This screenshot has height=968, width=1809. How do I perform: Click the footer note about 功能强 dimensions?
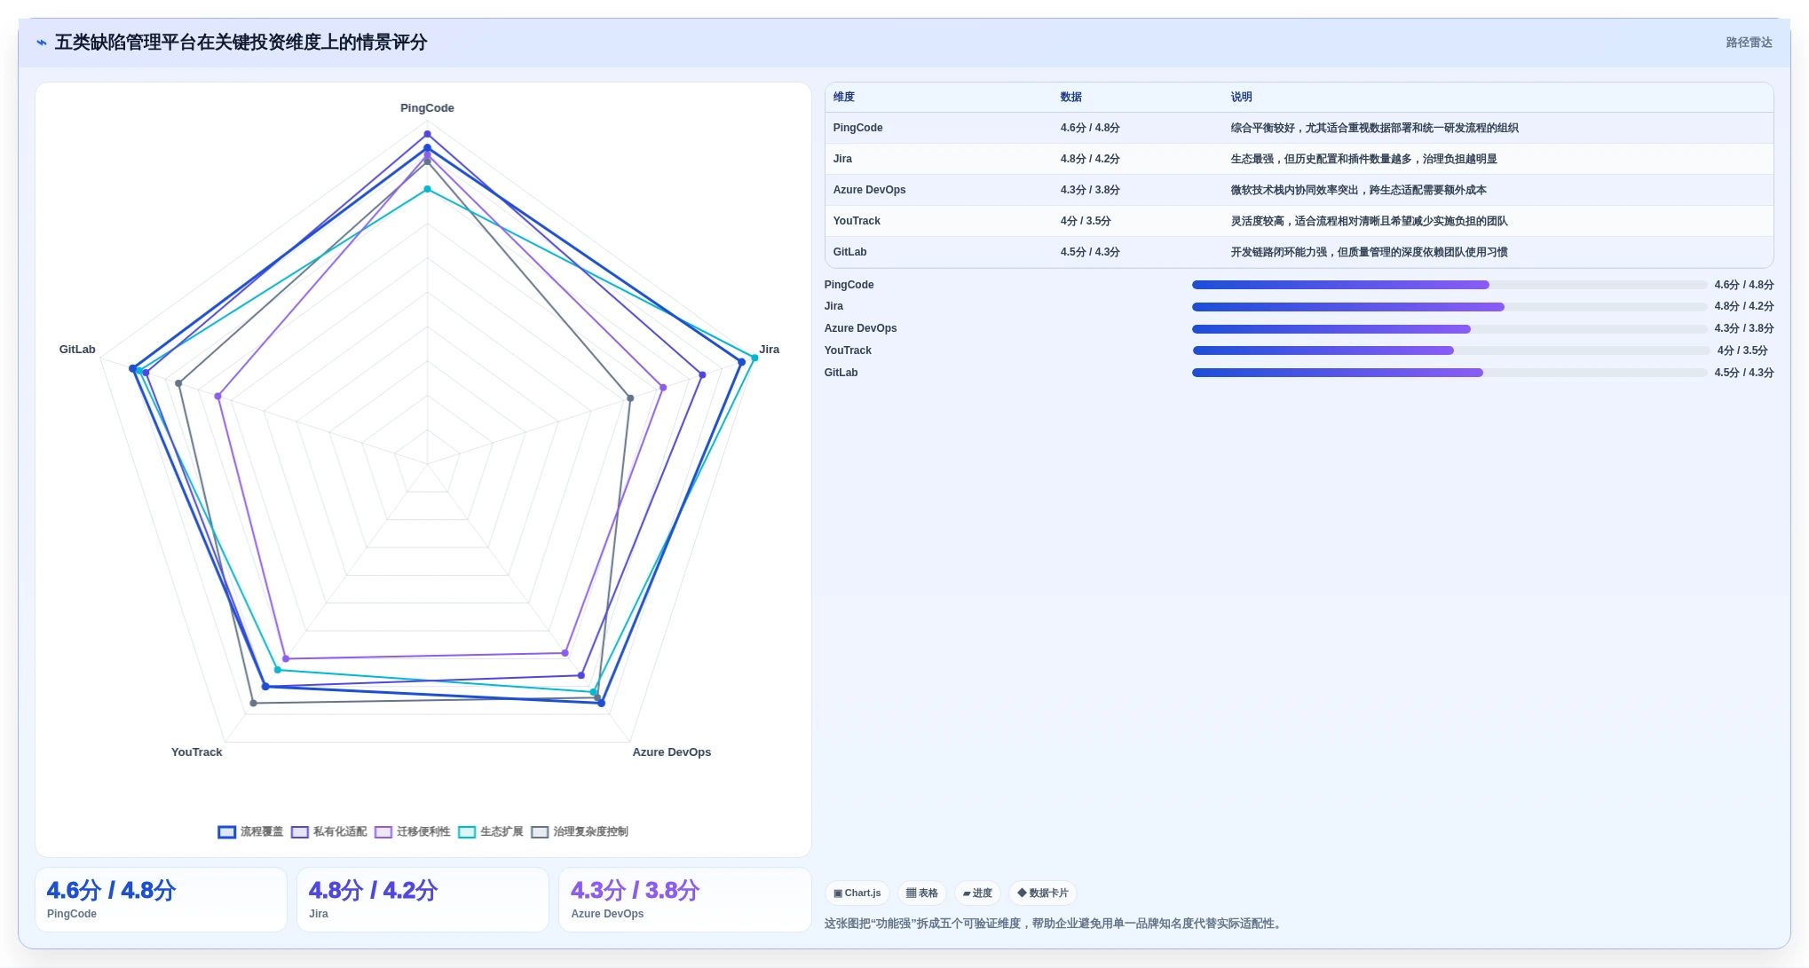1055,925
